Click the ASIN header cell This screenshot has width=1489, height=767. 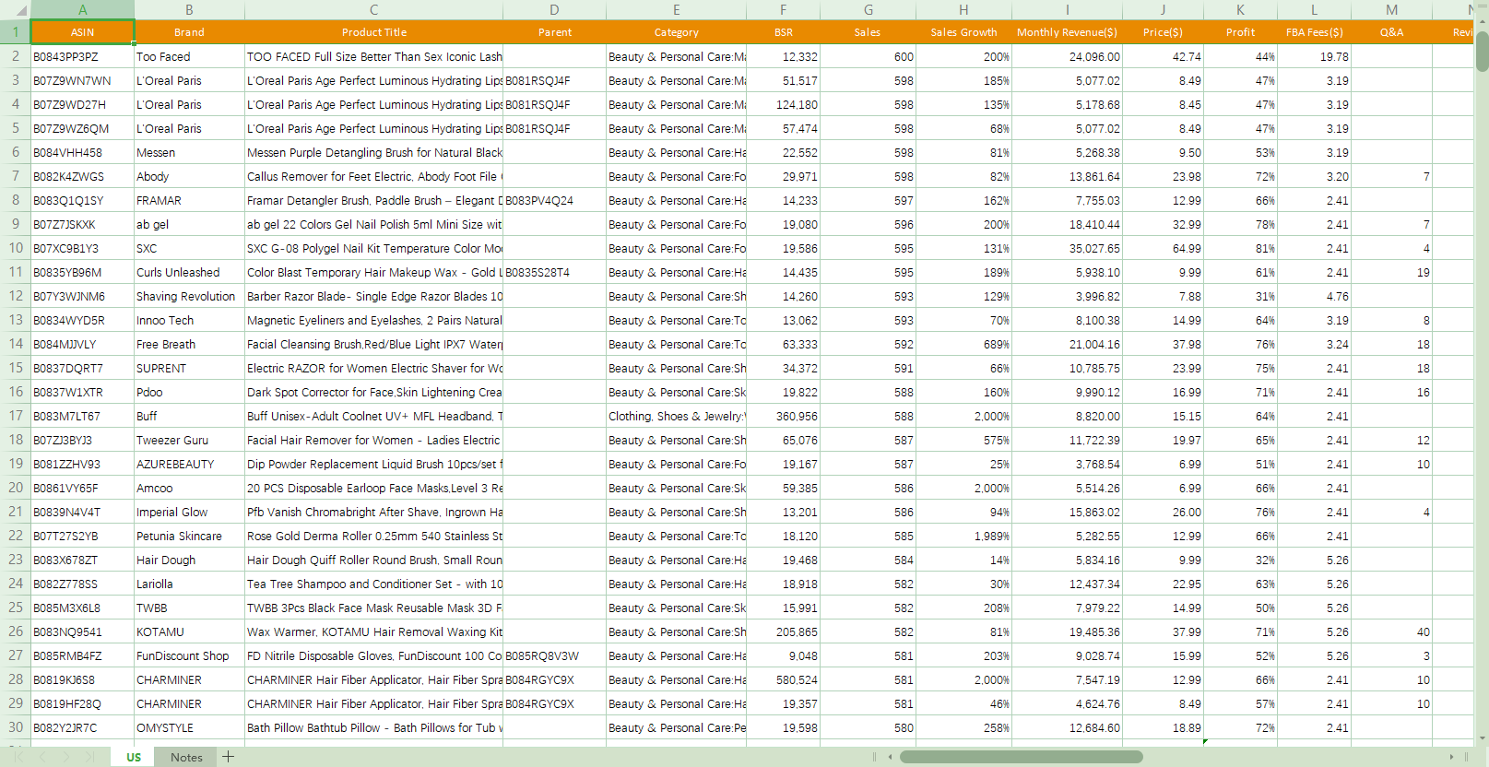[x=82, y=32]
